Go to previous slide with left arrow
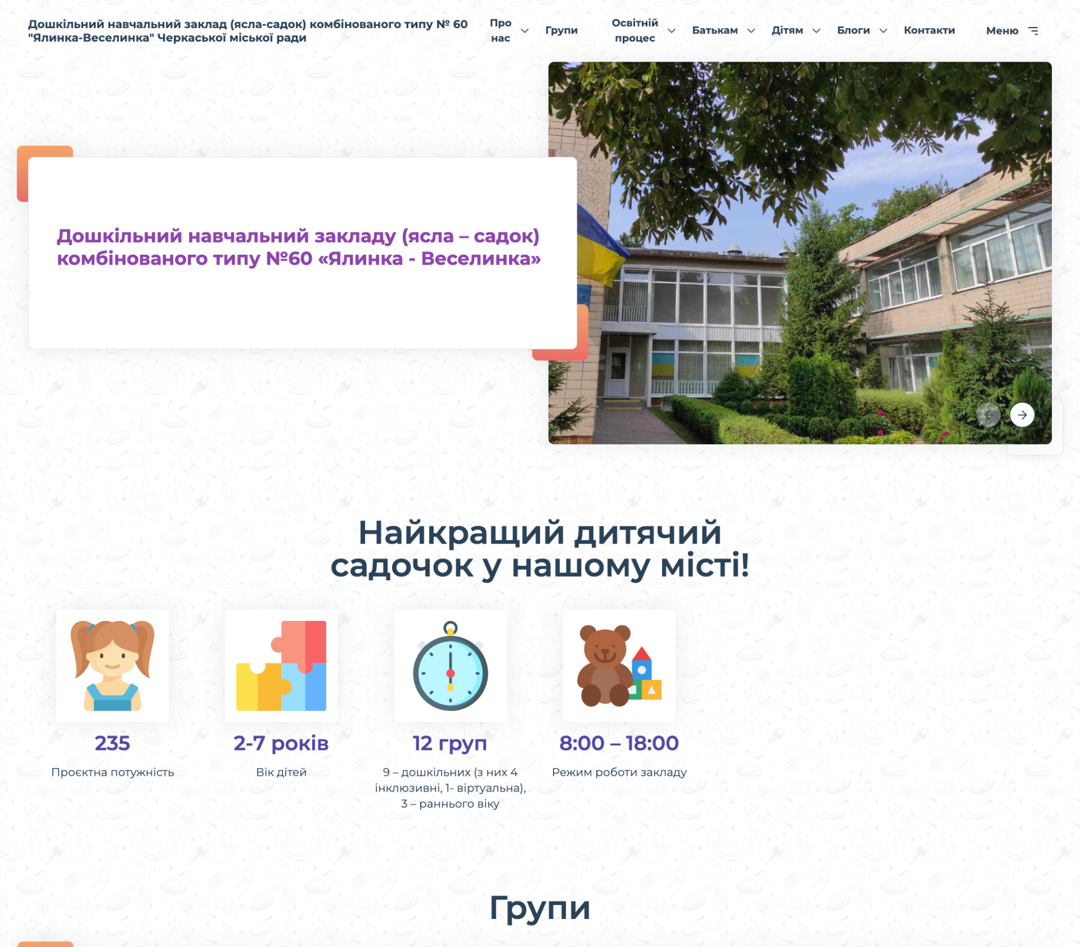The height and width of the screenshot is (947, 1080). tap(988, 415)
